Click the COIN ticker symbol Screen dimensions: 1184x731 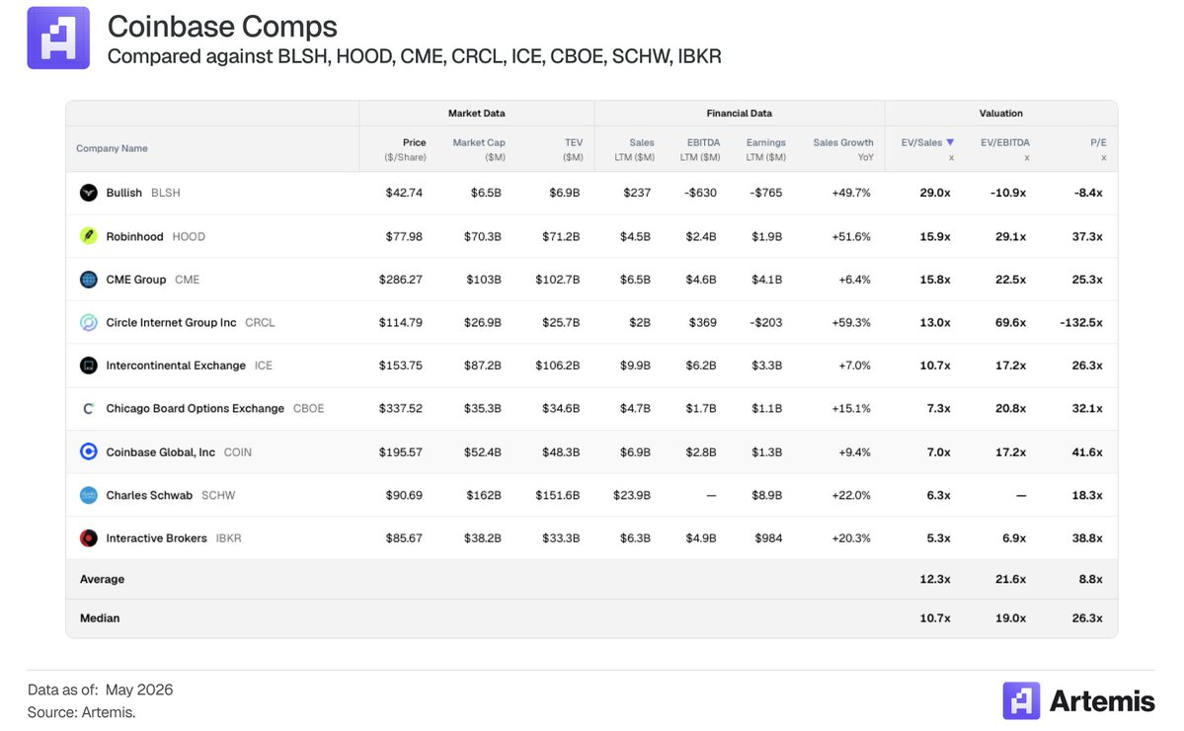click(238, 452)
